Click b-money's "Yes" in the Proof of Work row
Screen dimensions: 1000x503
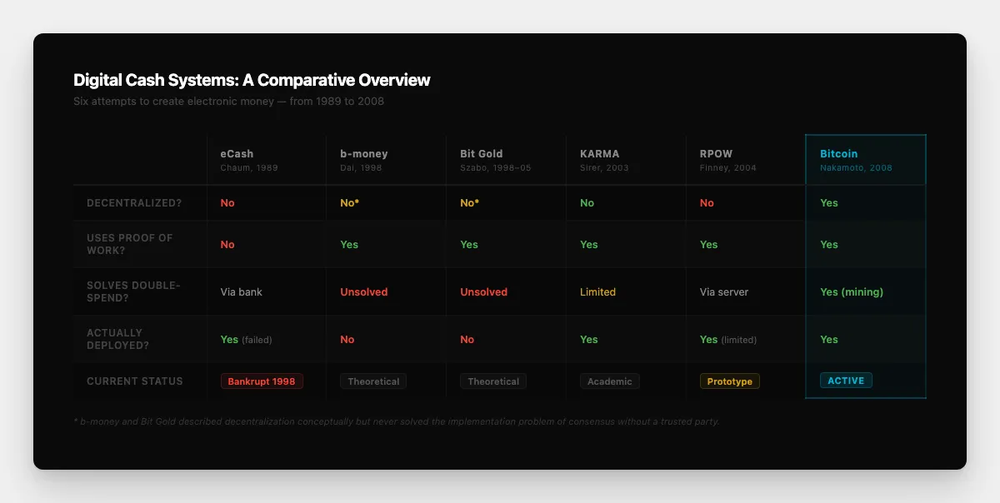349,245
